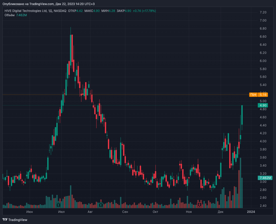Select the Сен label on the time axis
This screenshot has width=276, height=224.
(x=125, y=212)
